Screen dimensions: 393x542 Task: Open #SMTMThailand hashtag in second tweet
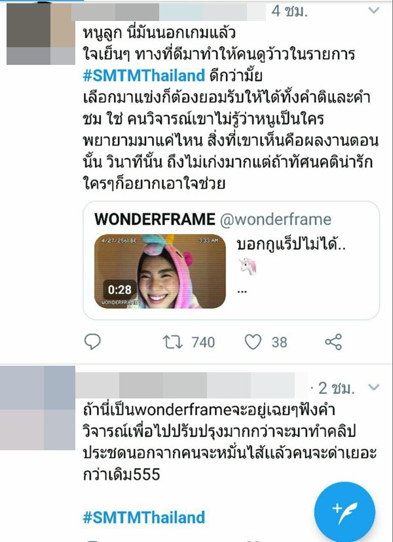pyautogui.click(x=144, y=517)
